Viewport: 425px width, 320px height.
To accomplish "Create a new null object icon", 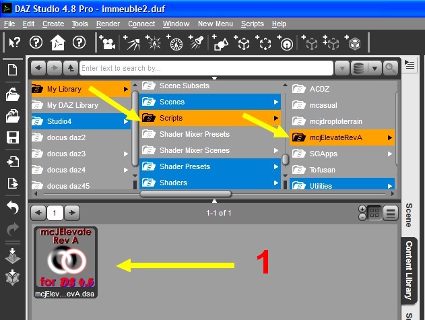I will tap(242, 42).
